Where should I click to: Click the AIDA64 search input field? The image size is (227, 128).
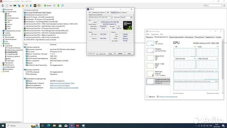coord(213,5)
